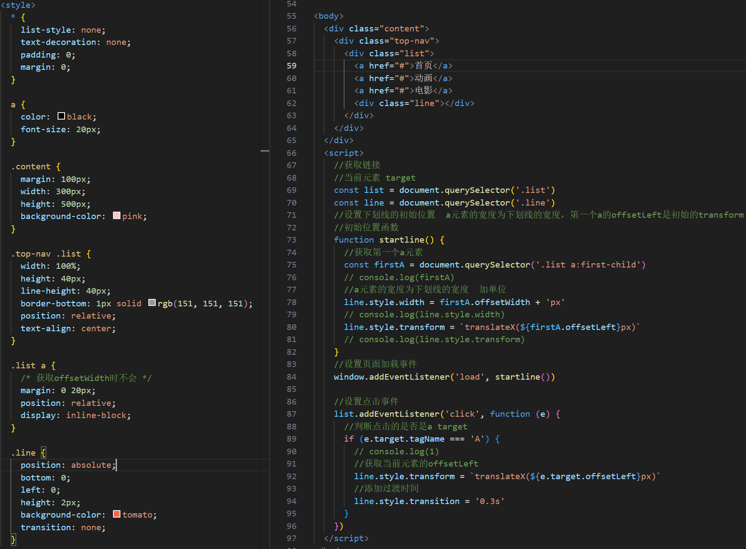This screenshot has height=549, width=746.
Task: Click the 'display: inline-block;' declaration
Action: tap(75, 415)
